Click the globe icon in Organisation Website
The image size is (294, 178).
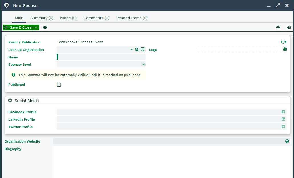tap(287, 141)
